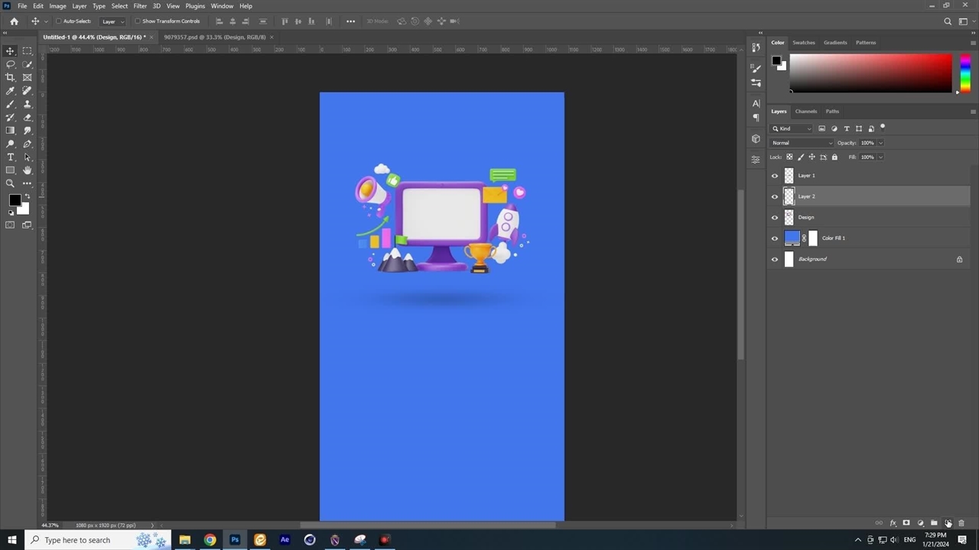Open the Opacity slider dropdown arrow

click(880, 143)
